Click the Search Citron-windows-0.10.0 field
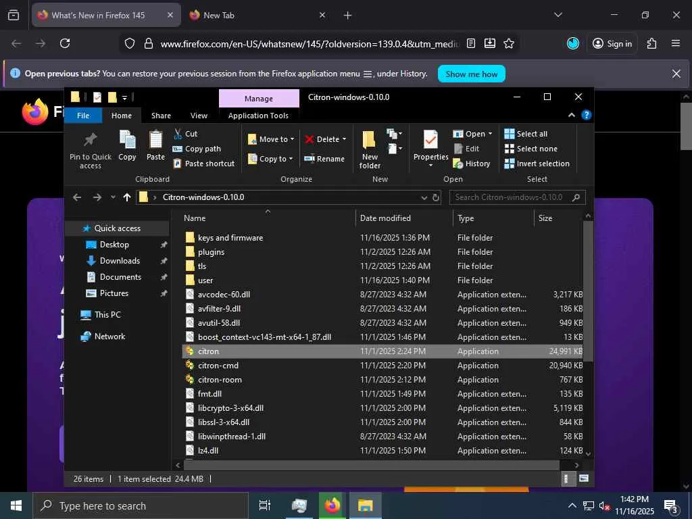692x519 pixels. pyautogui.click(x=517, y=197)
